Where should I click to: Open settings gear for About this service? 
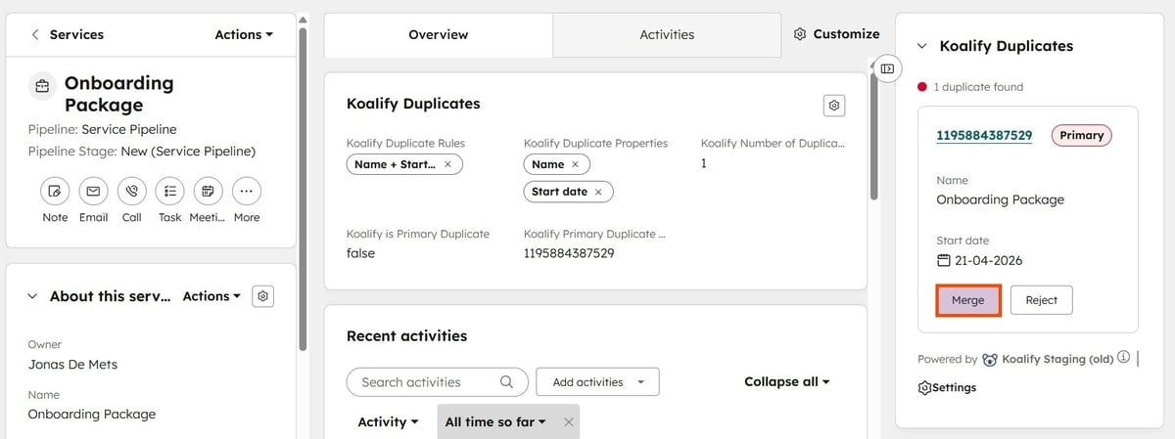(261, 296)
